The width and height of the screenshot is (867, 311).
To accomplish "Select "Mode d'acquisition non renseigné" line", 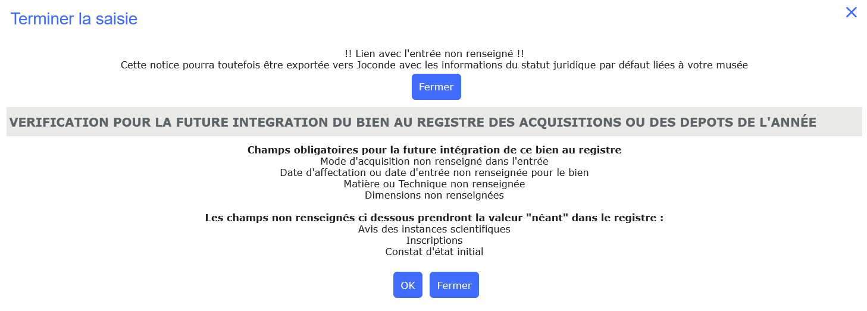I will [434, 161].
